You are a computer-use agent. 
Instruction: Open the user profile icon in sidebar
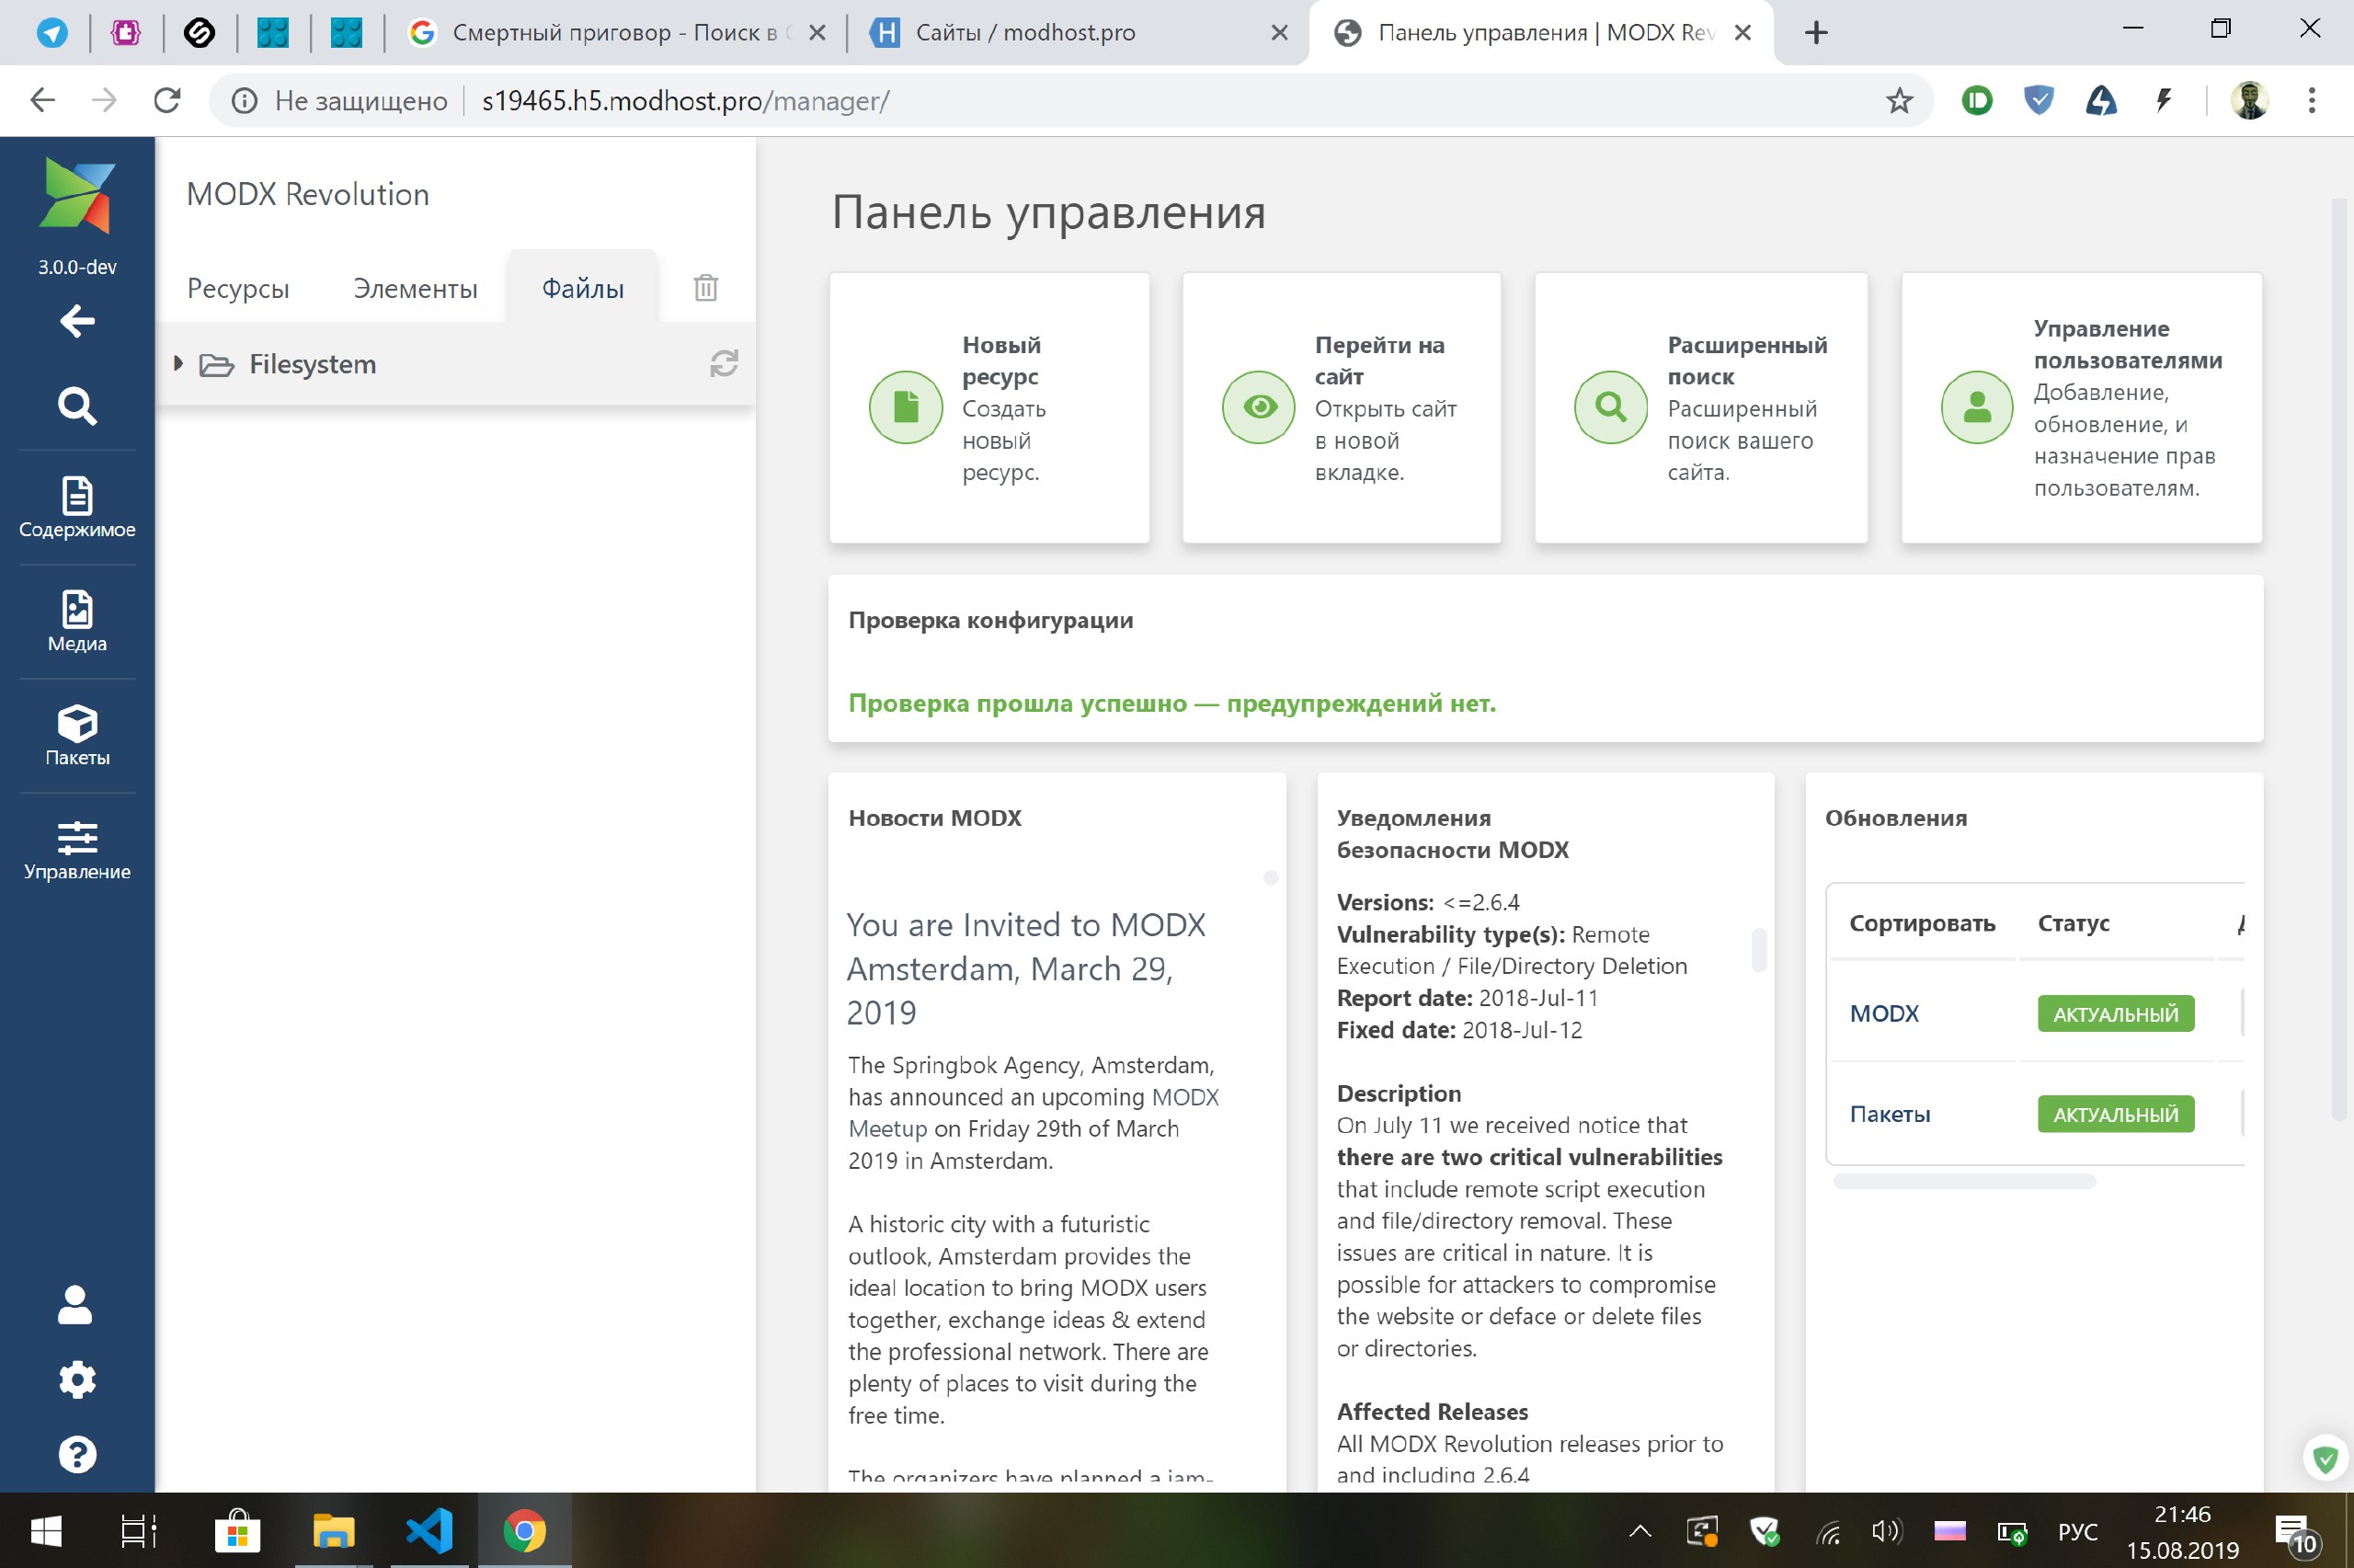click(76, 1305)
